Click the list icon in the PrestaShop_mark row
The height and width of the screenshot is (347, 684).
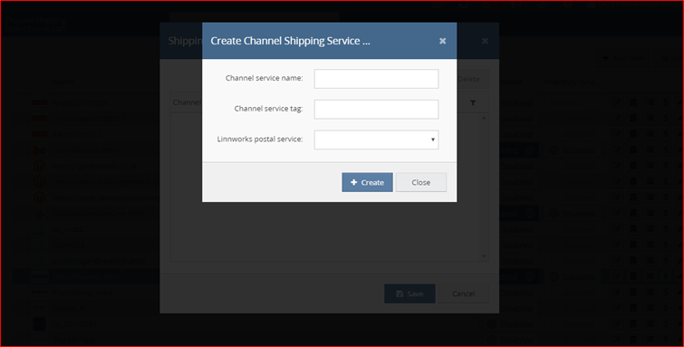point(650,292)
